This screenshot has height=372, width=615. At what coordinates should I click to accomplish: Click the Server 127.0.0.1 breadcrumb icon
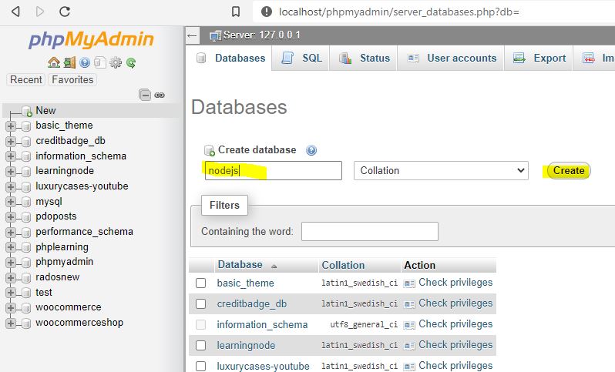coord(215,35)
